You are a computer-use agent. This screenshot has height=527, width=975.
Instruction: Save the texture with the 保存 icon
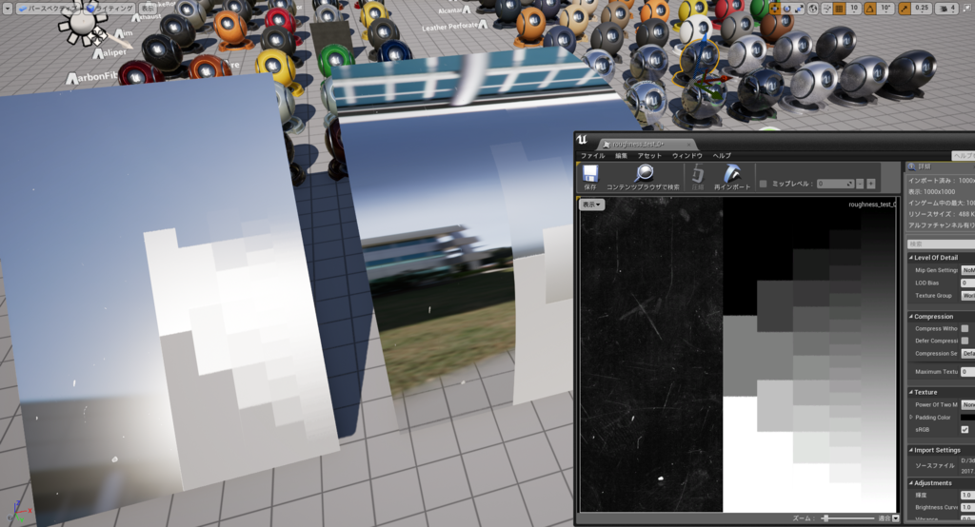point(590,177)
